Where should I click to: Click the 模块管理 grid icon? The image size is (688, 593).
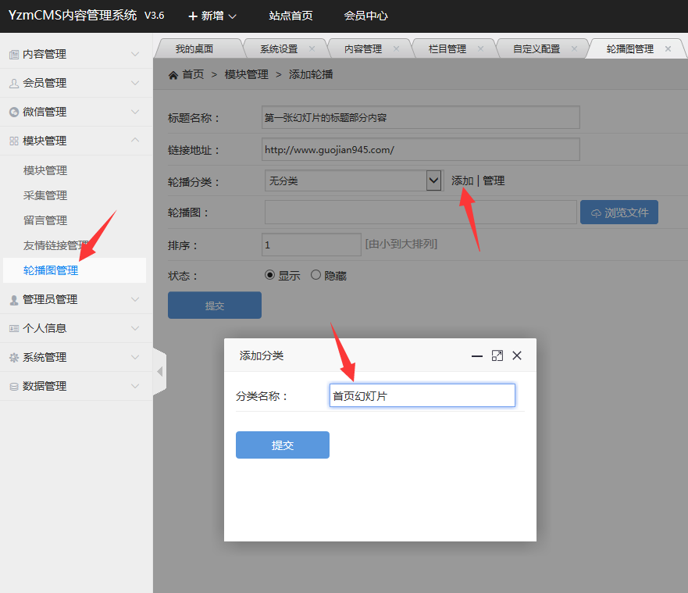pos(14,141)
